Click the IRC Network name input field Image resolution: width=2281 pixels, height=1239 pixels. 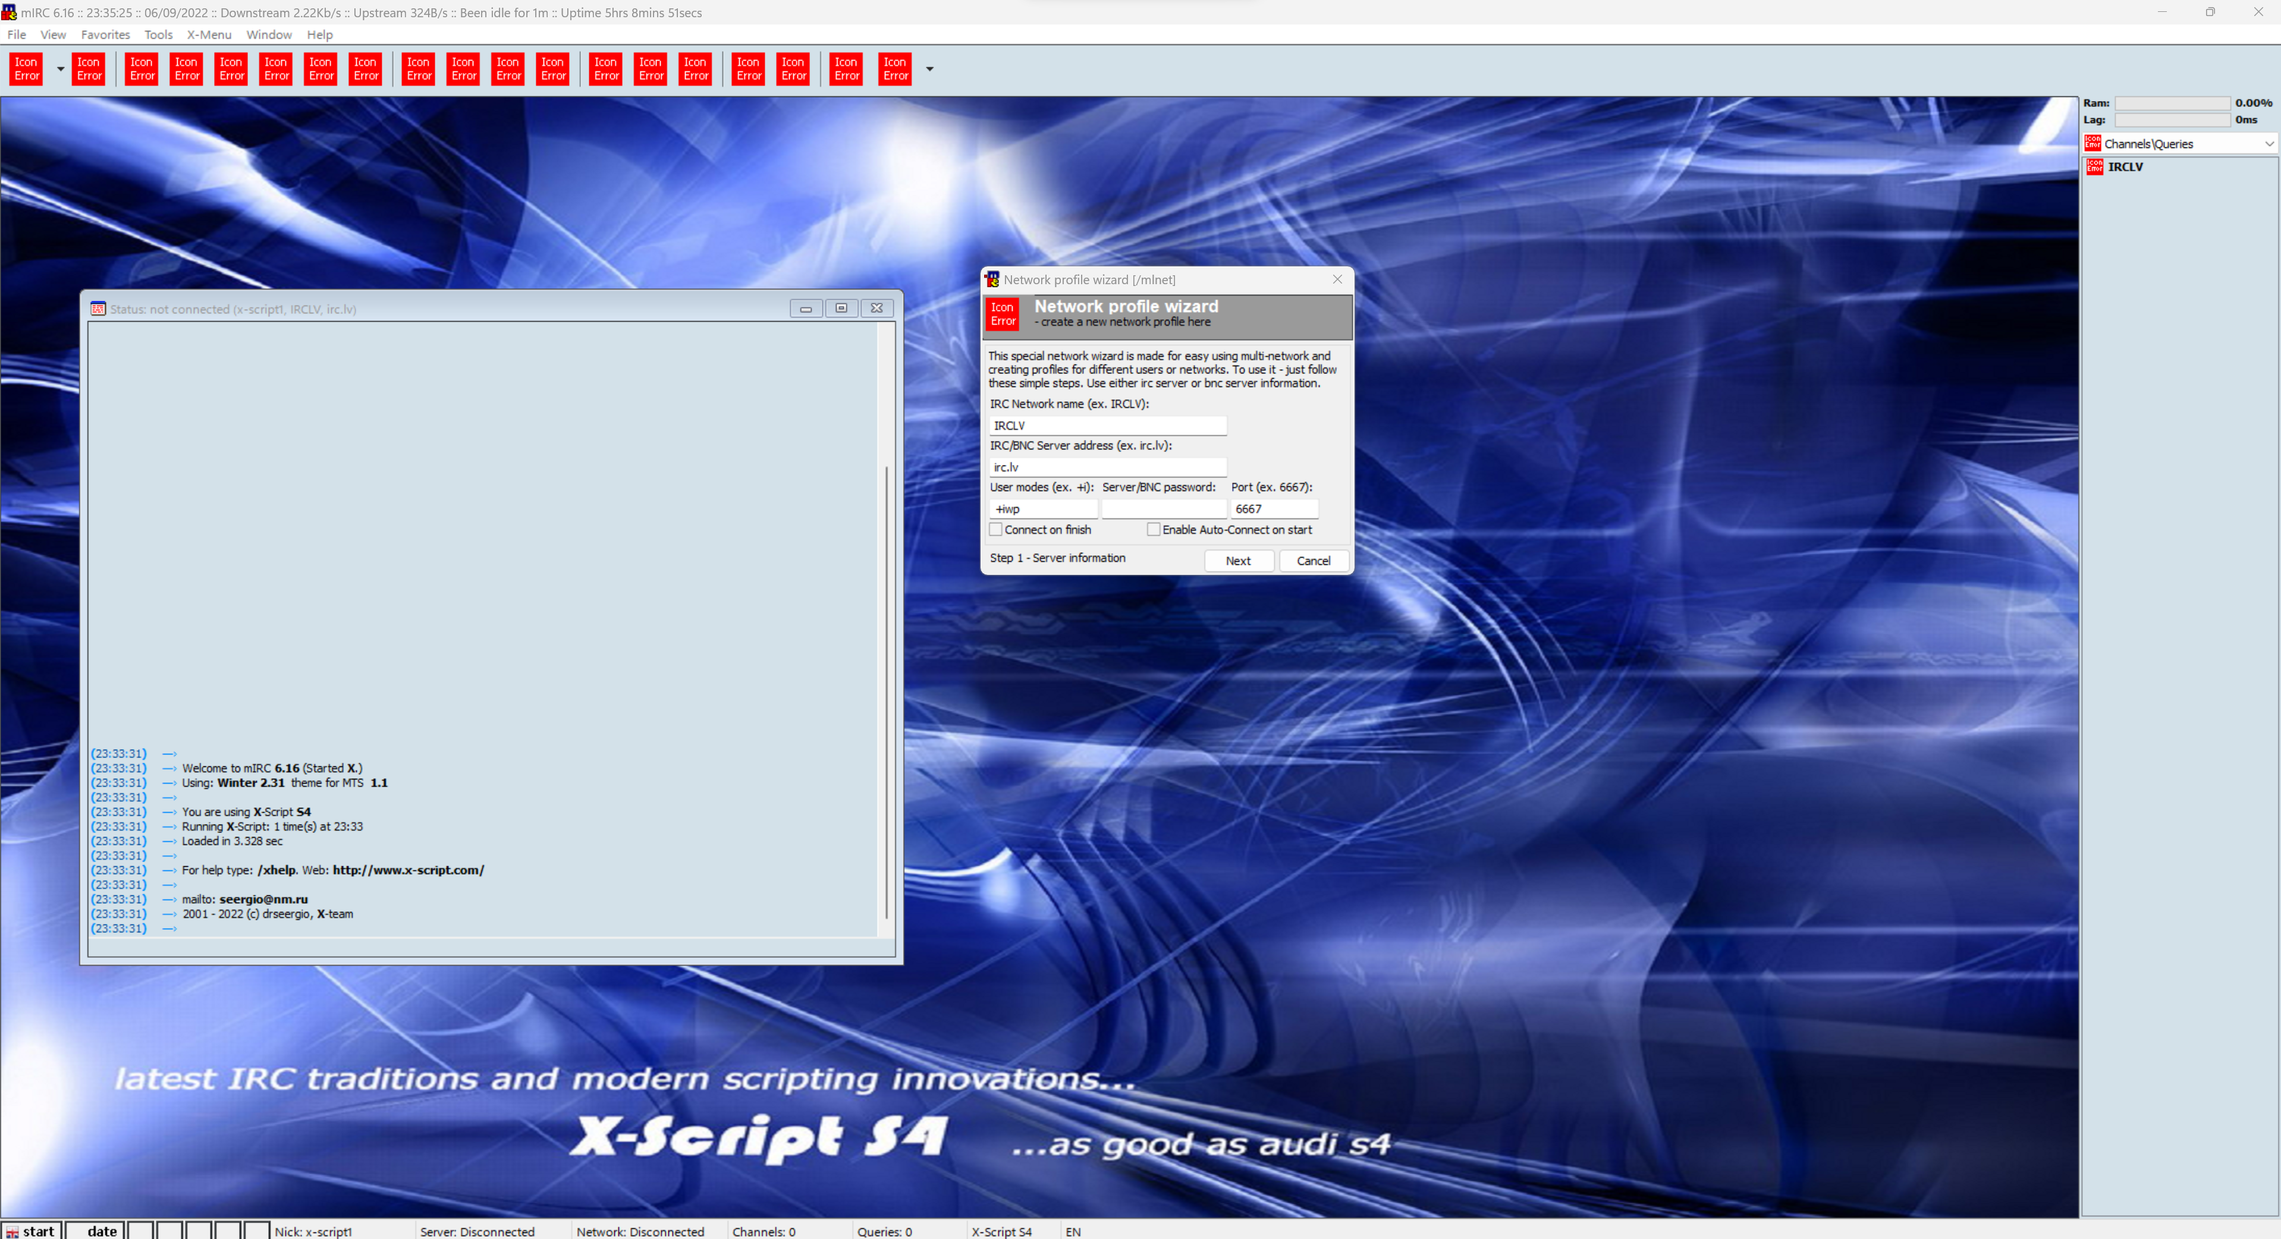click(1107, 426)
